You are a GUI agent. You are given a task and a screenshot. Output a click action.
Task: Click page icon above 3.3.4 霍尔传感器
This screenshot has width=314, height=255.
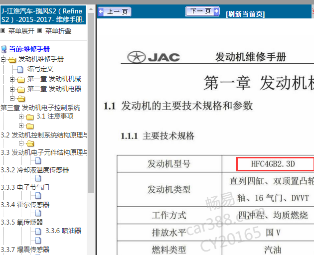38,196
